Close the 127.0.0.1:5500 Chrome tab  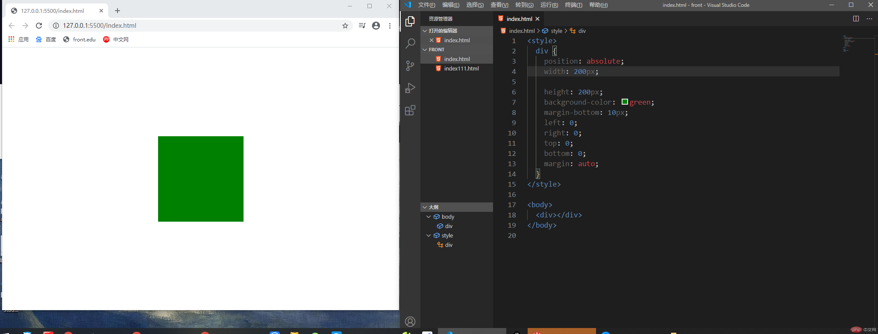click(101, 11)
